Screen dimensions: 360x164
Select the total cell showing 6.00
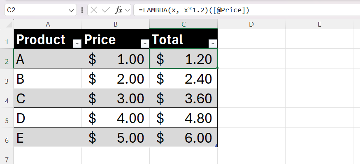click(183, 137)
